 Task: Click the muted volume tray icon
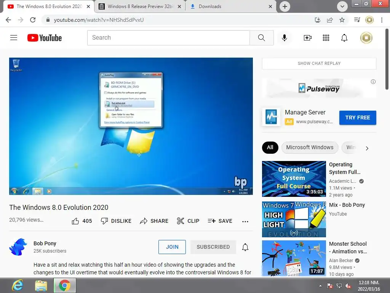tap(348, 286)
